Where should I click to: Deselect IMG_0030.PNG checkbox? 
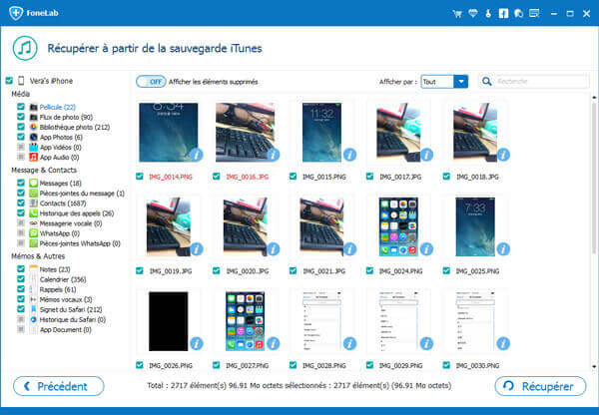446,365
